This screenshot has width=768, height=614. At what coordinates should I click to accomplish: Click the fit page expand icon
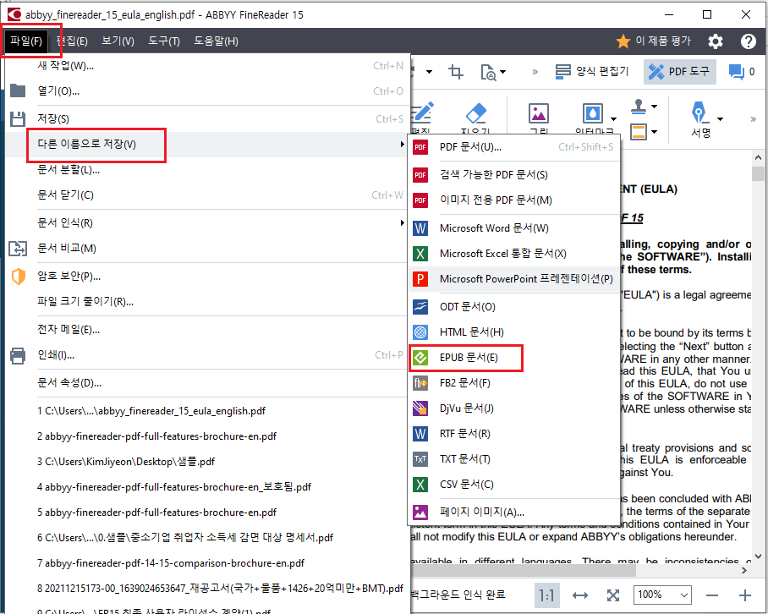pos(612,595)
